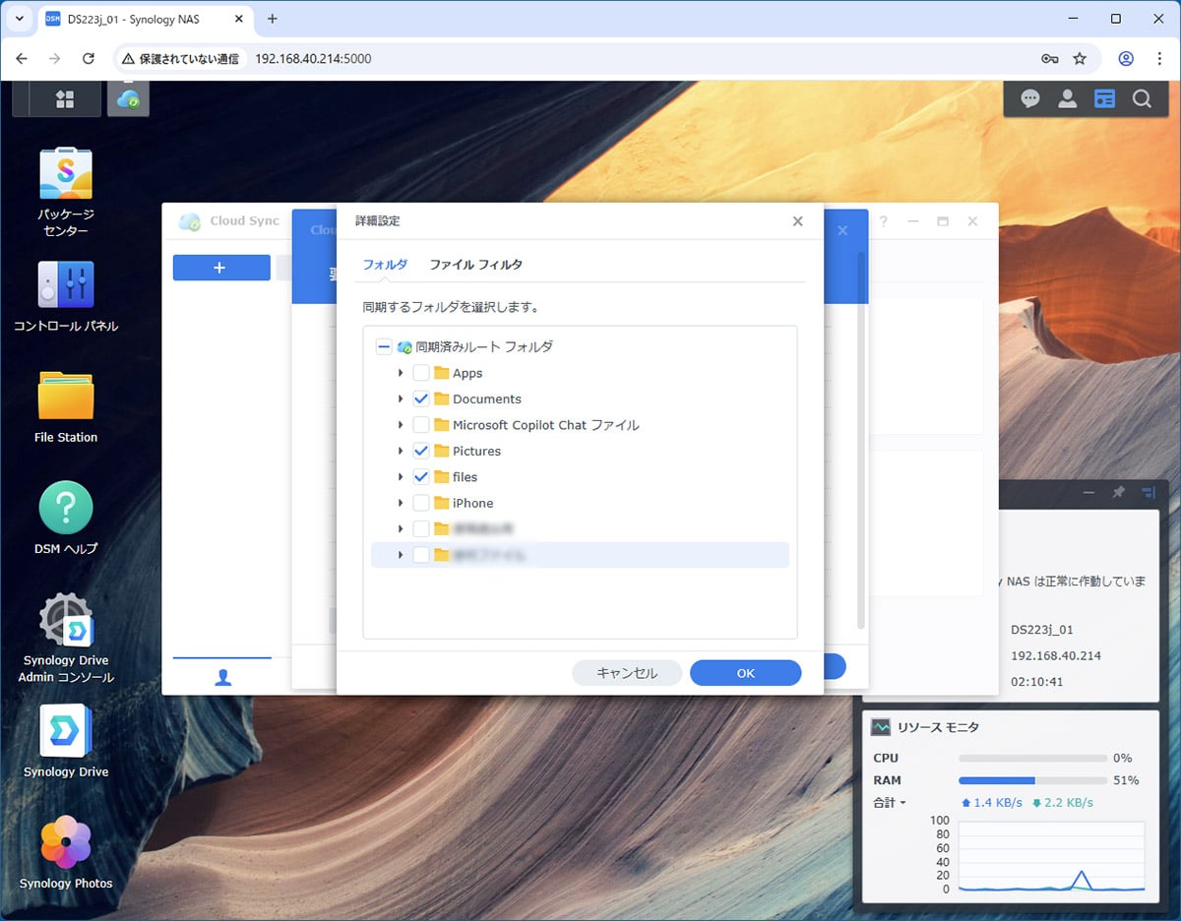The image size is (1181, 921).
Task: Switch to the ファイル フィルタ tab
Action: [x=475, y=265]
